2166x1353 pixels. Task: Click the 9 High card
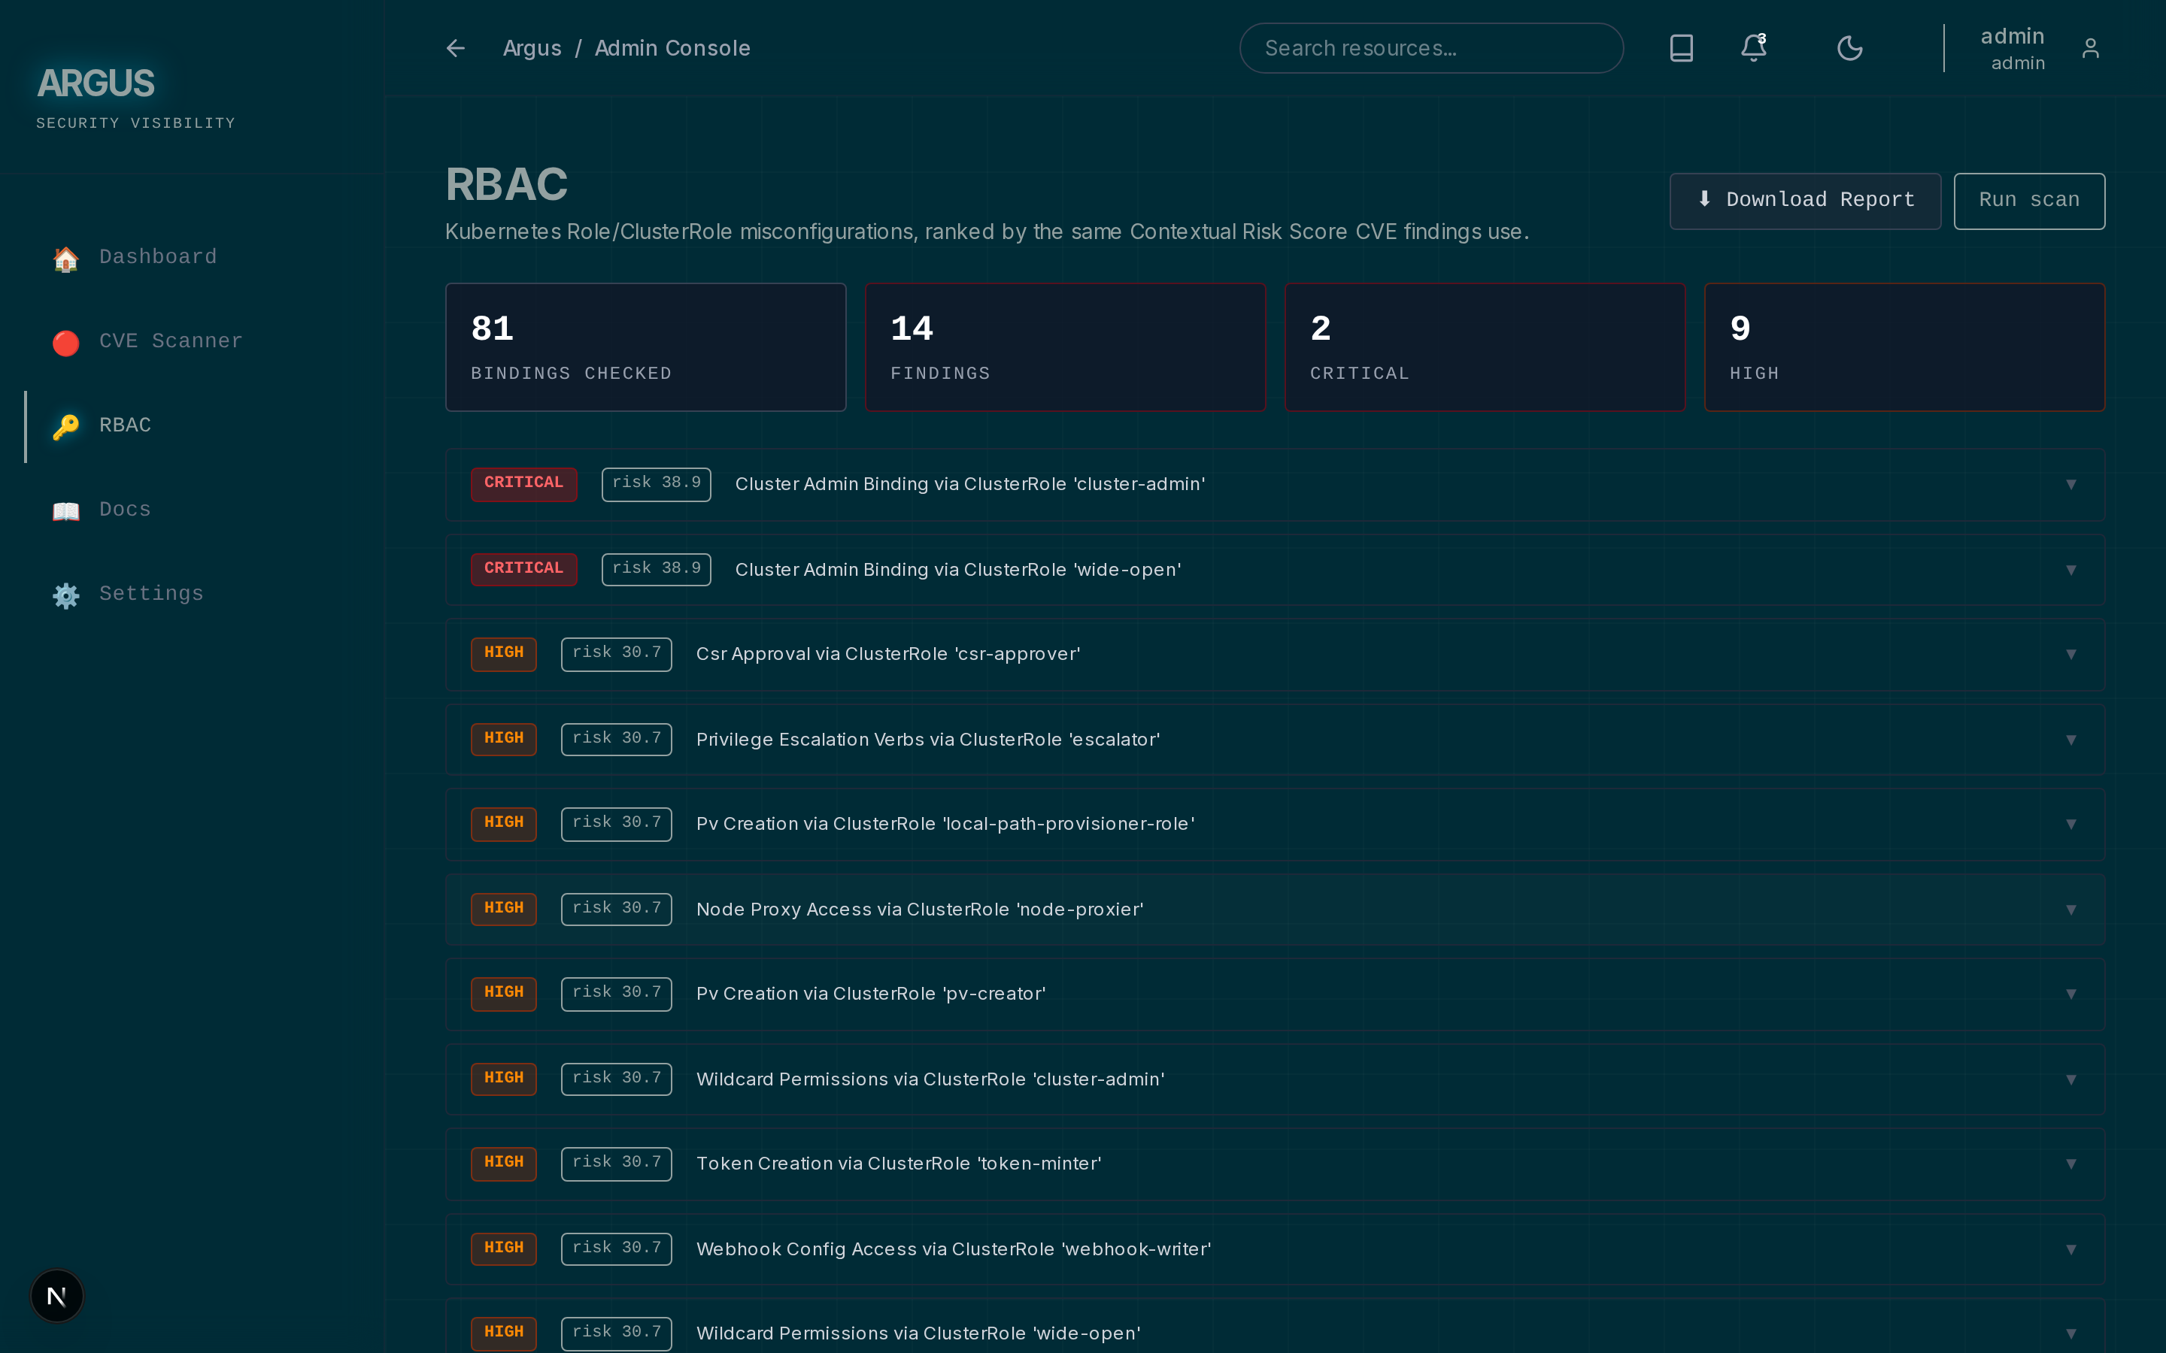tap(1904, 347)
